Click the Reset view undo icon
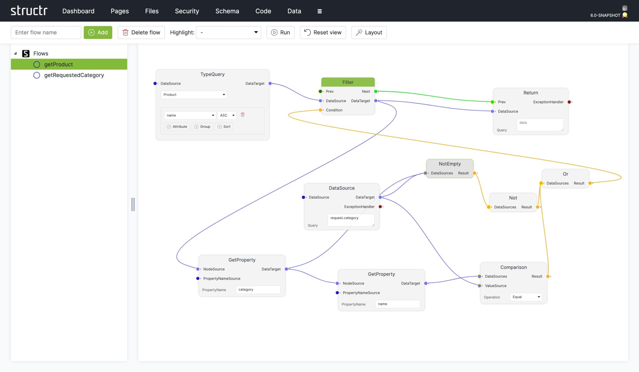This screenshot has width=639, height=372. click(307, 32)
